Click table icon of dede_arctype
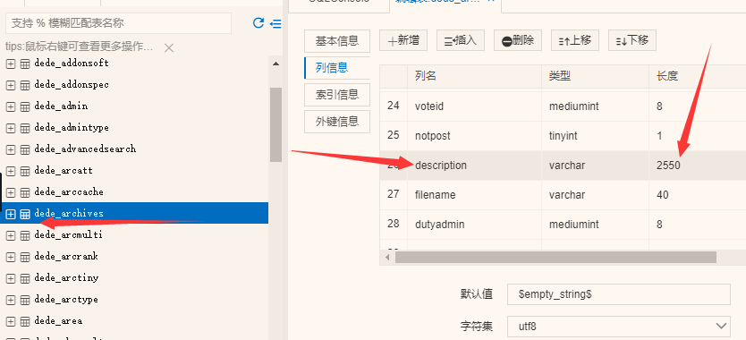 pos(25,300)
